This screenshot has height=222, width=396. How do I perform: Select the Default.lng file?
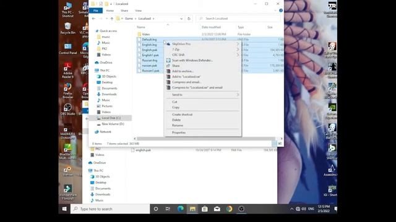149,39
